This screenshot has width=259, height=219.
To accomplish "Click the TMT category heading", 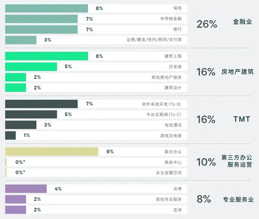I will pyautogui.click(x=242, y=119).
